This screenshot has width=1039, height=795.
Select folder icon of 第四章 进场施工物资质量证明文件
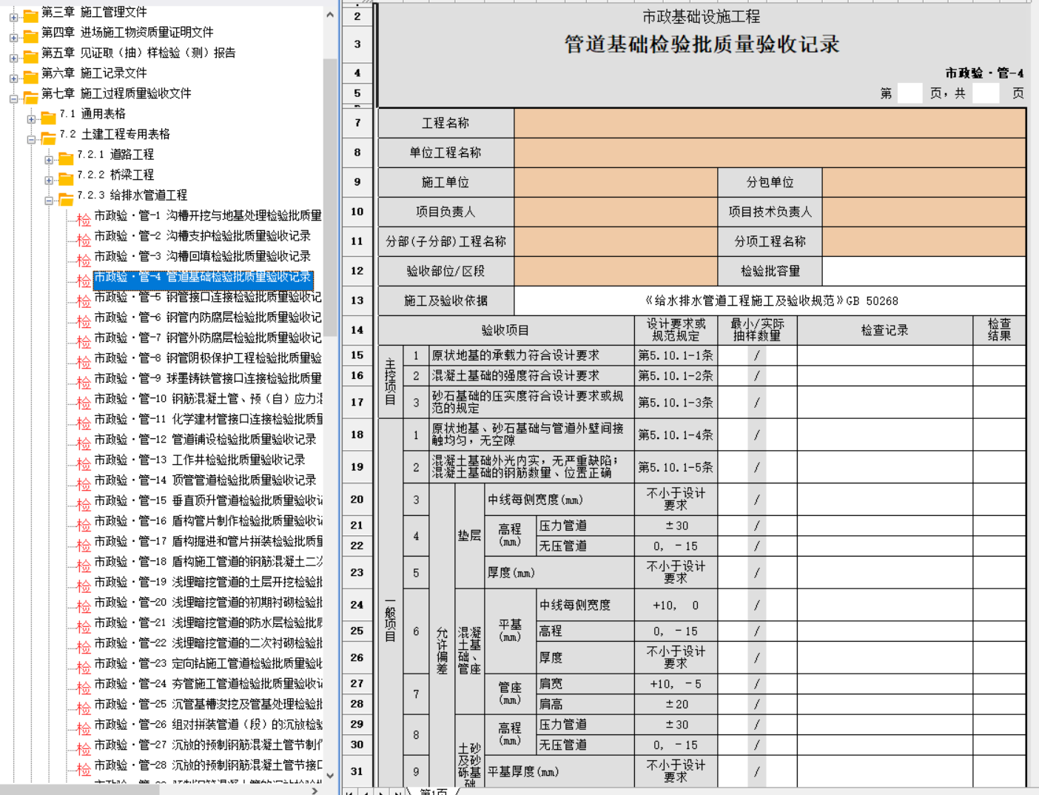30,36
